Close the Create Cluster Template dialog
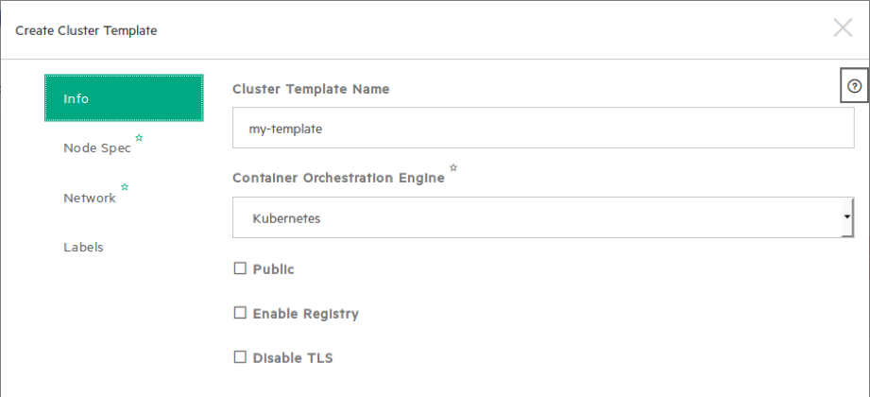Screen dimensions: 870x397 point(843,28)
